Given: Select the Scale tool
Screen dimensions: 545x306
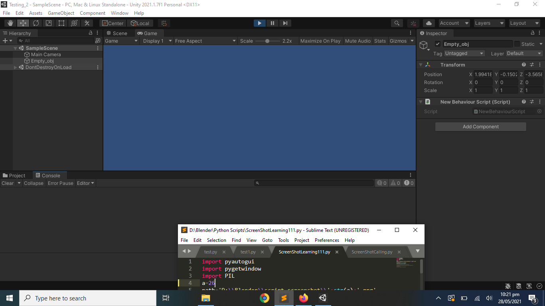Looking at the screenshot, I should [x=49, y=23].
